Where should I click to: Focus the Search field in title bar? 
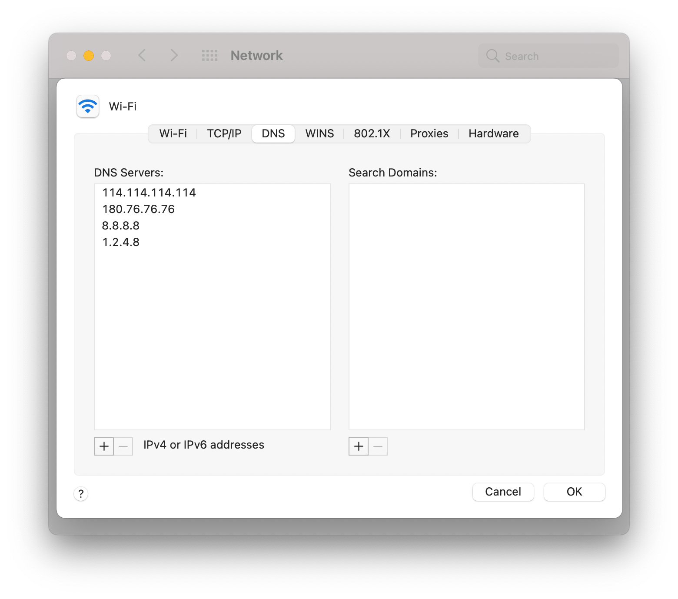[548, 56]
